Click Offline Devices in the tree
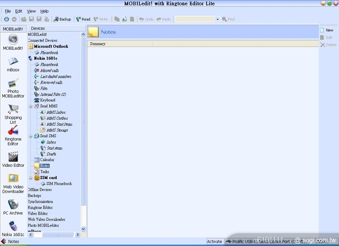This screenshot has height=246, width=339. 40,189
